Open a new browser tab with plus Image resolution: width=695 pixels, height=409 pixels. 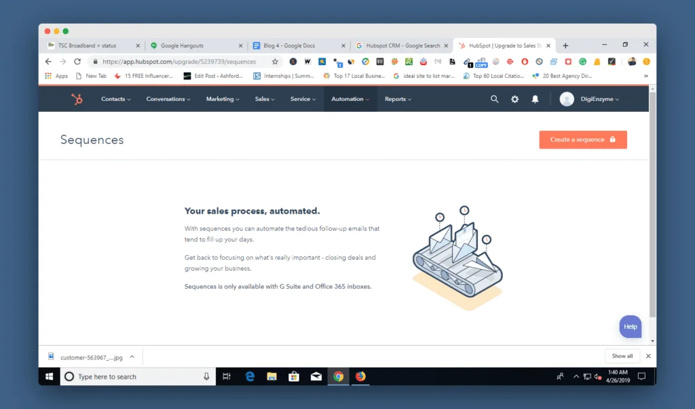click(x=565, y=45)
